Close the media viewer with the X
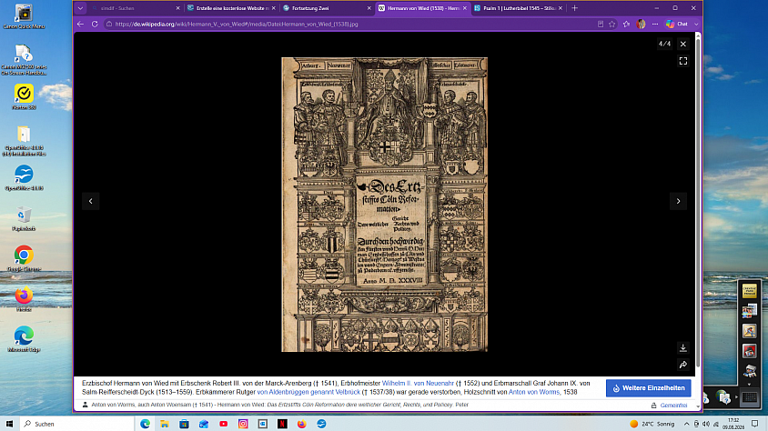 683,44
